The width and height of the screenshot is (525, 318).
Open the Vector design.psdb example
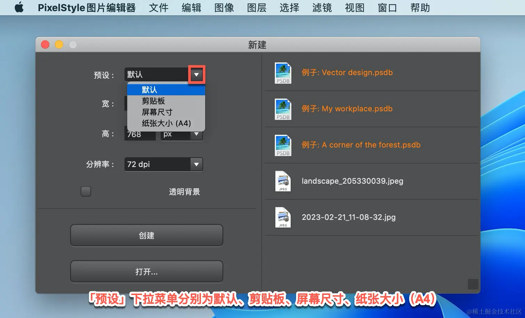[372, 73]
